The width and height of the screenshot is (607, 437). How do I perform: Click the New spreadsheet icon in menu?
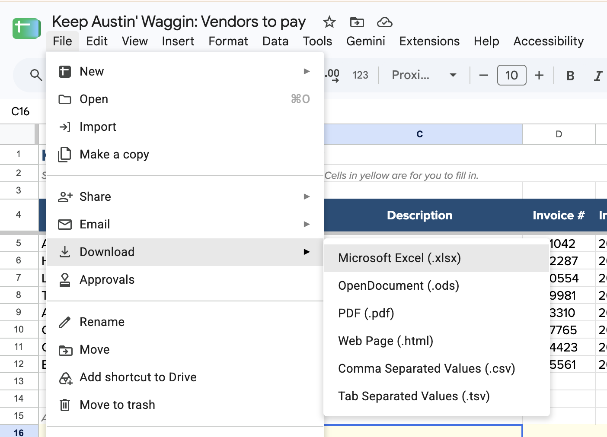click(x=65, y=72)
